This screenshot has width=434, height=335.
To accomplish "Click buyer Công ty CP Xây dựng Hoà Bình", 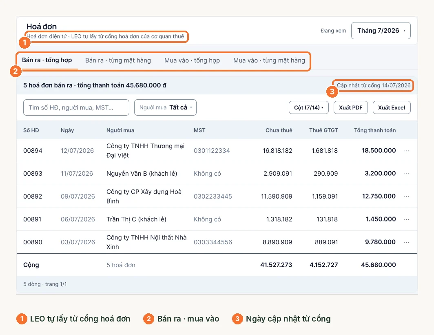I will 144,197.
